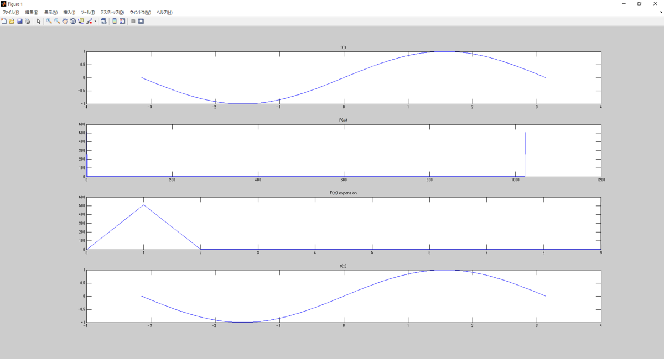Show plot tools and dock figure

click(142, 22)
